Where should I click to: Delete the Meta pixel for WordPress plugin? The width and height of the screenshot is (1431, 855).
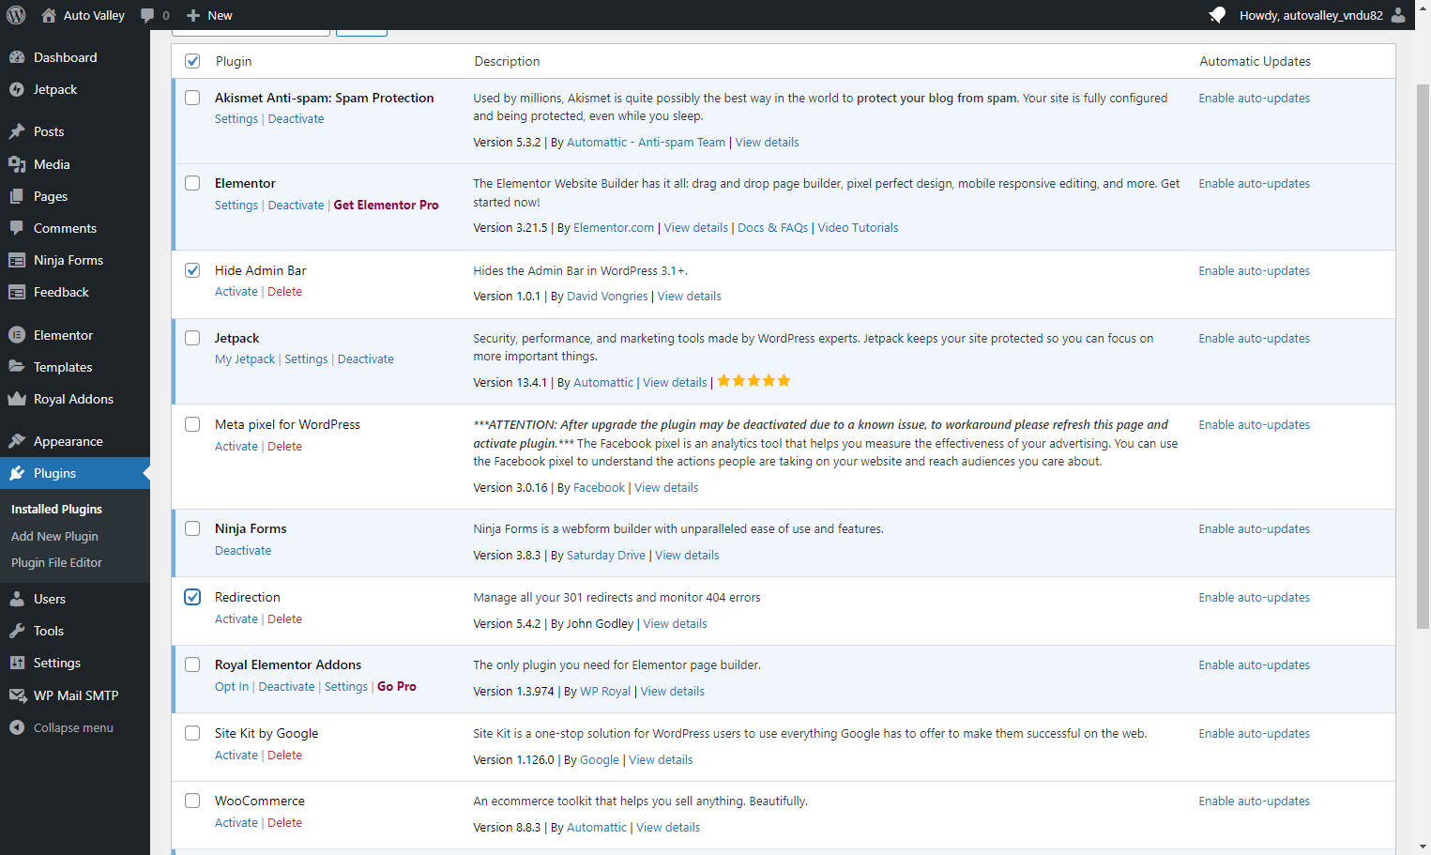pos(284,447)
